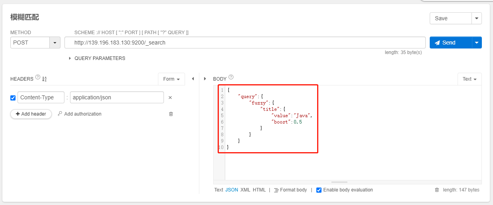Open the body Text type dropdown
493x205 pixels.
(x=470, y=79)
